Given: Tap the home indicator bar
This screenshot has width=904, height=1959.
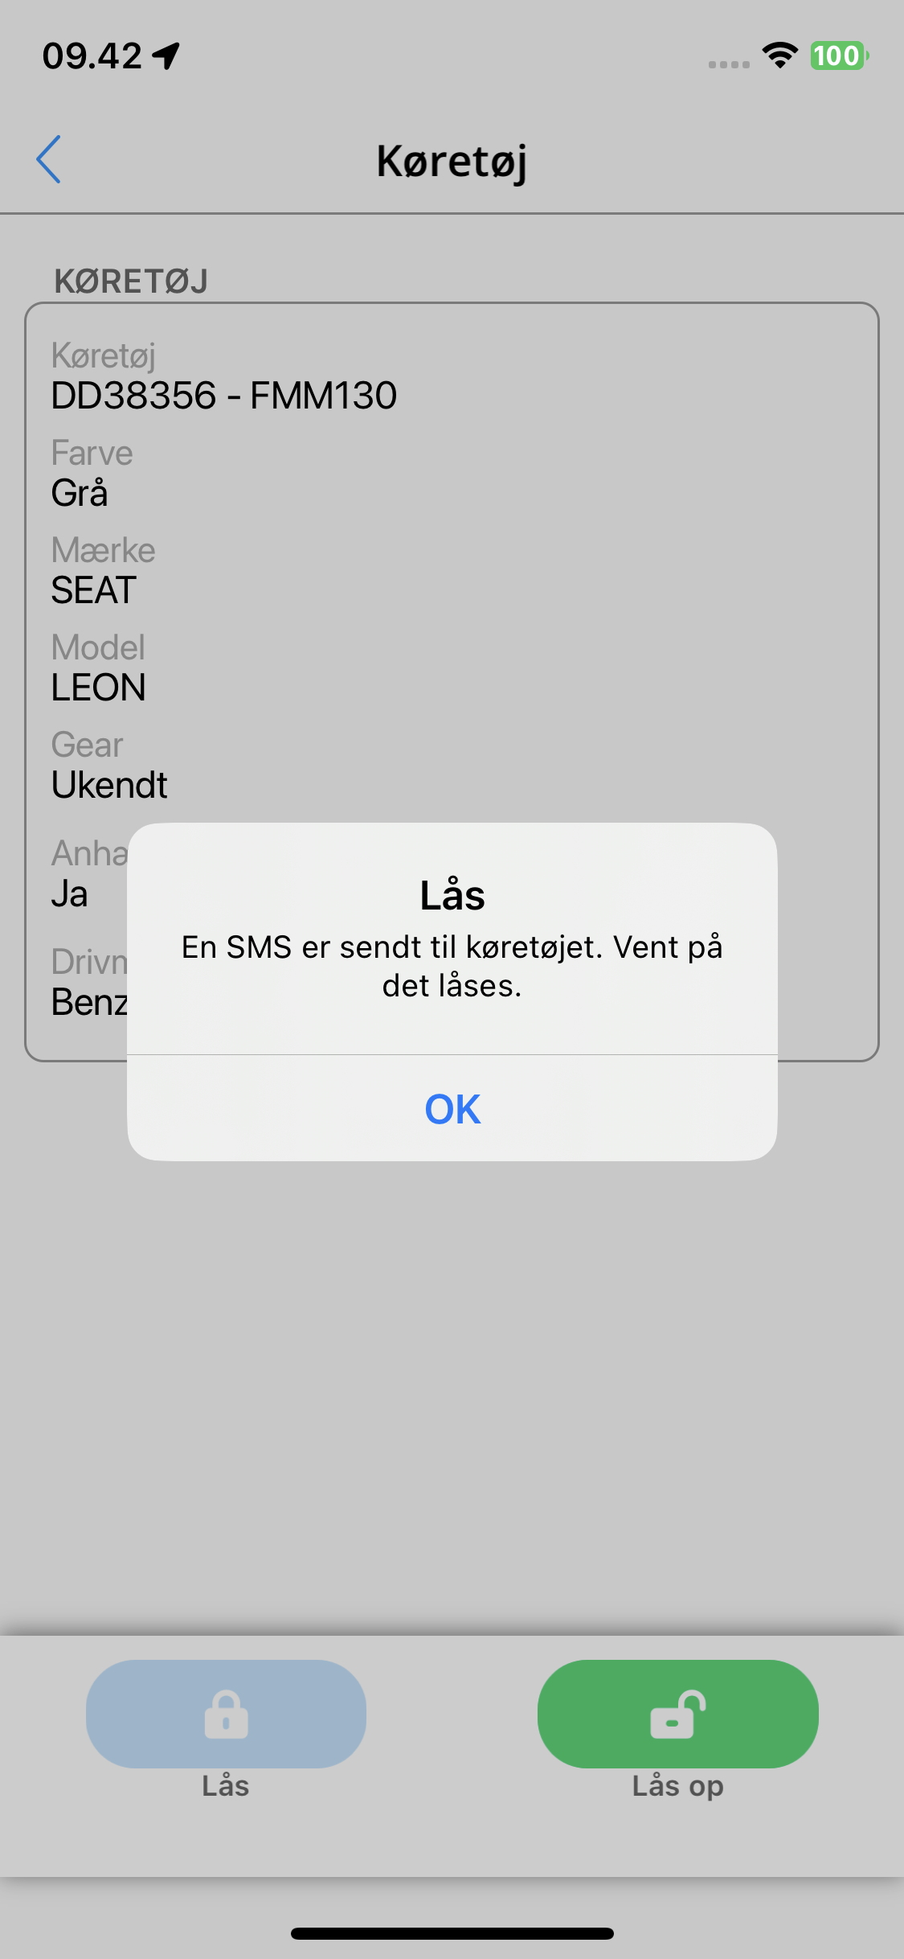Looking at the screenshot, I should (452, 1933).
